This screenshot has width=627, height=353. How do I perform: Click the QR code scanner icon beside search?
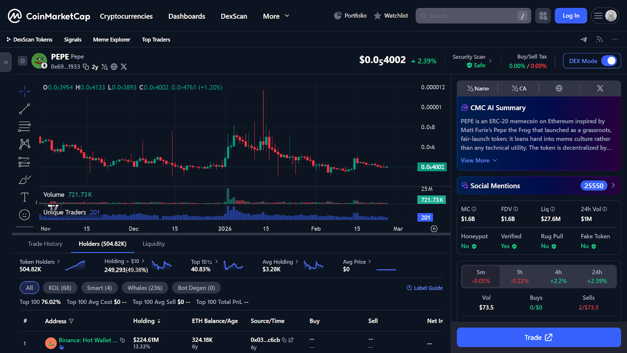(543, 16)
